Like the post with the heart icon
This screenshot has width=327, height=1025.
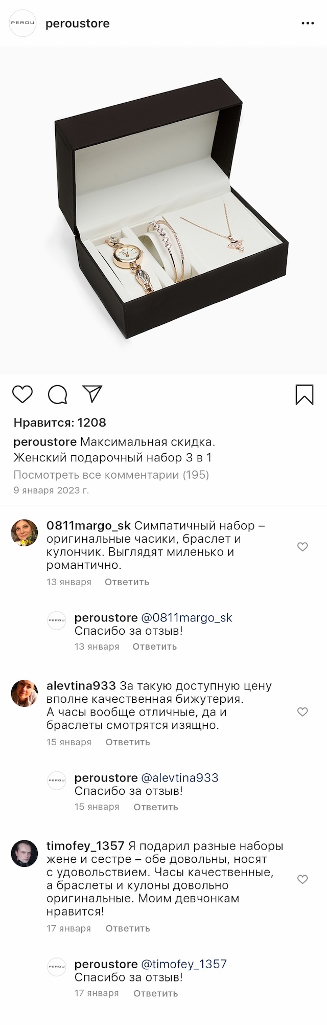22,394
